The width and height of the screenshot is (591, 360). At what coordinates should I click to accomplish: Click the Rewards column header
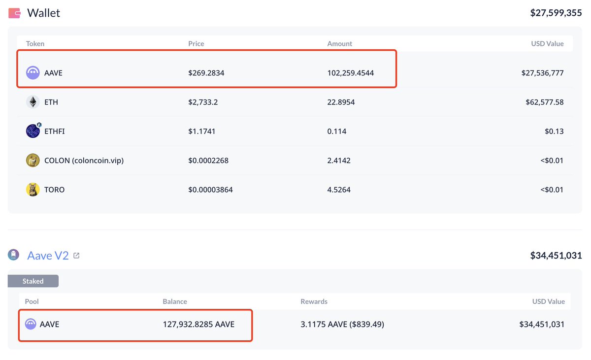point(314,301)
